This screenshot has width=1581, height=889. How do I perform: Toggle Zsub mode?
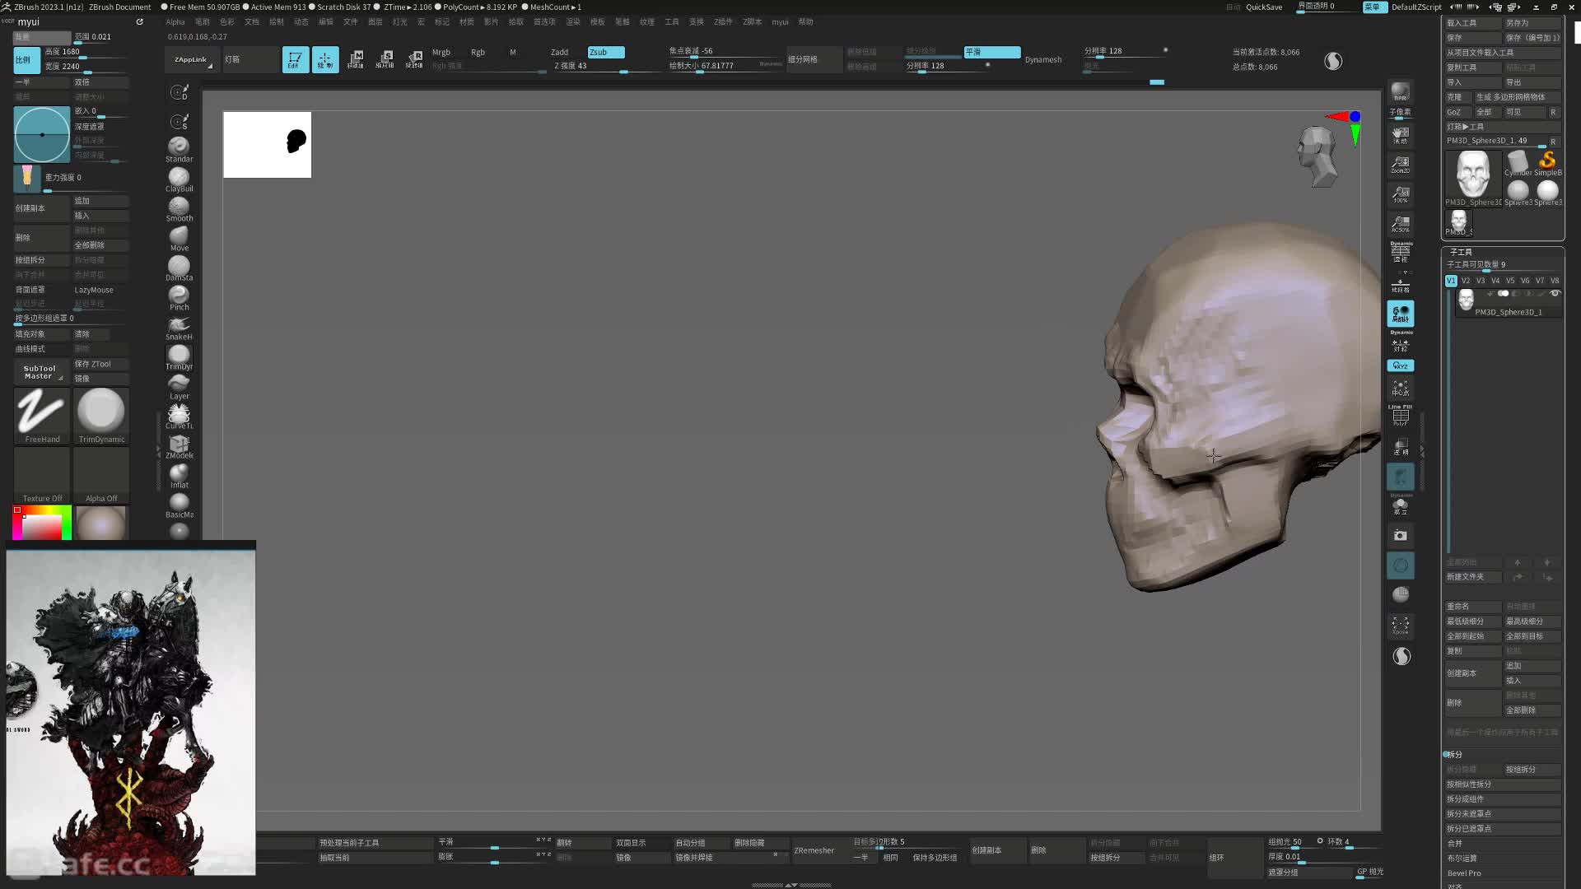tap(605, 52)
